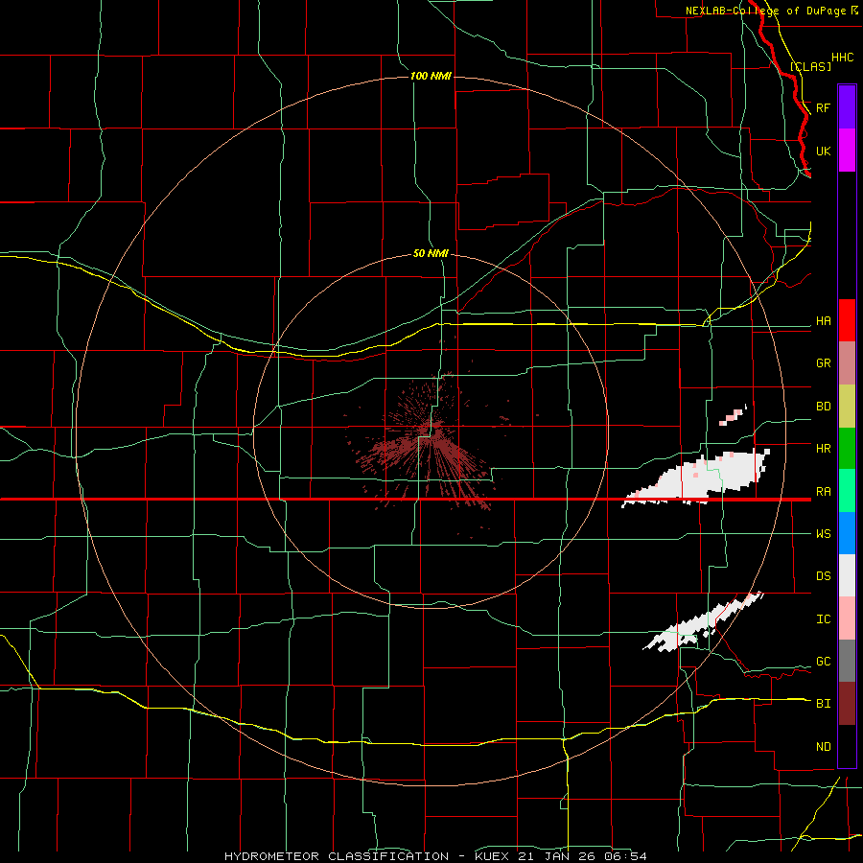Viewport: 863px width, 863px height.
Task: Click the HA legend label
Action: (823, 321)
